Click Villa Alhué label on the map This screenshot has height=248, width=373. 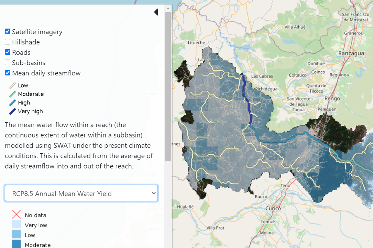point(295,27)
